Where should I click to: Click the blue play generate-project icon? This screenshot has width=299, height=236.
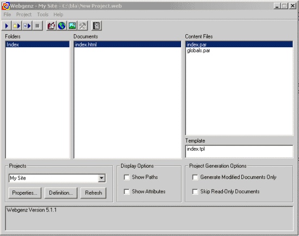[7, 25]
